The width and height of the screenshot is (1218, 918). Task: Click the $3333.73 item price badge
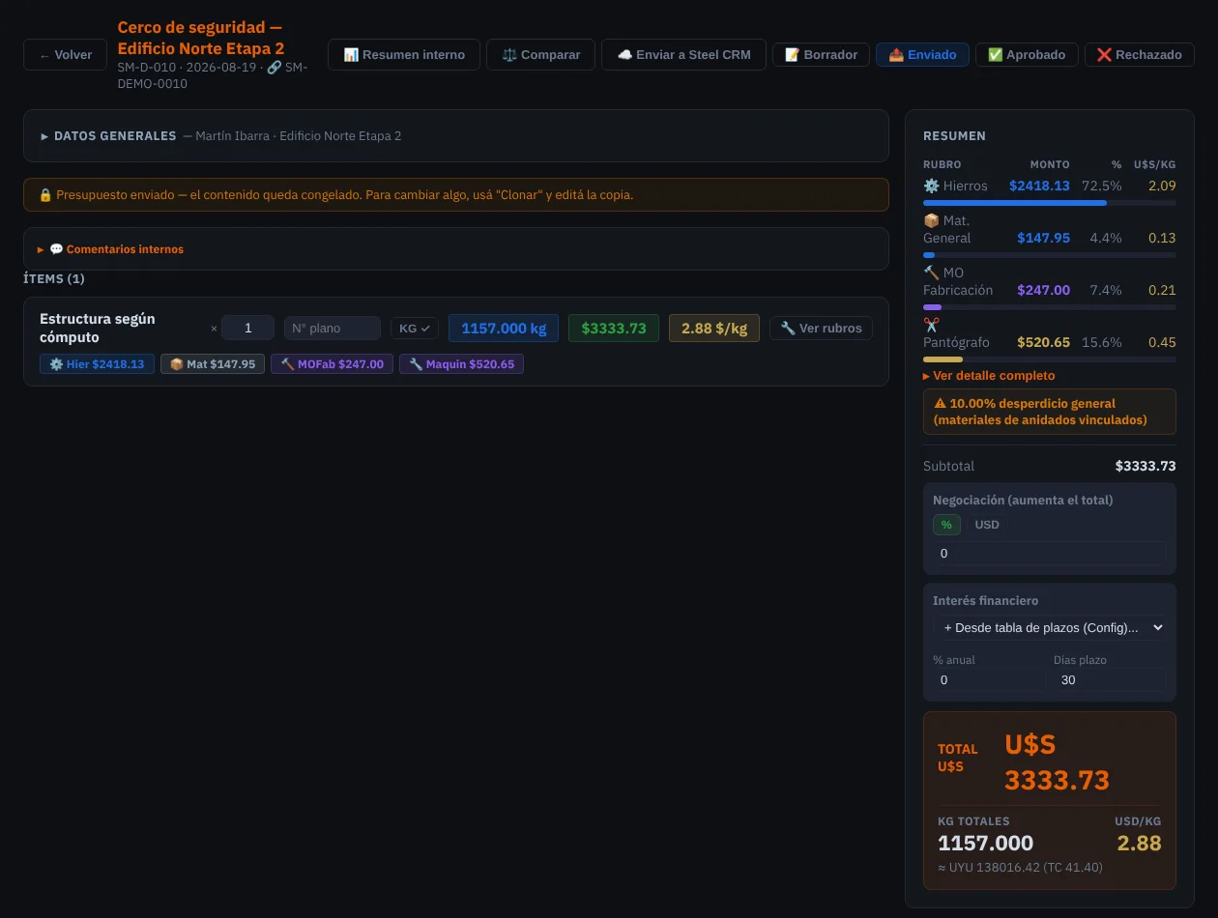(x=614, y=329)
